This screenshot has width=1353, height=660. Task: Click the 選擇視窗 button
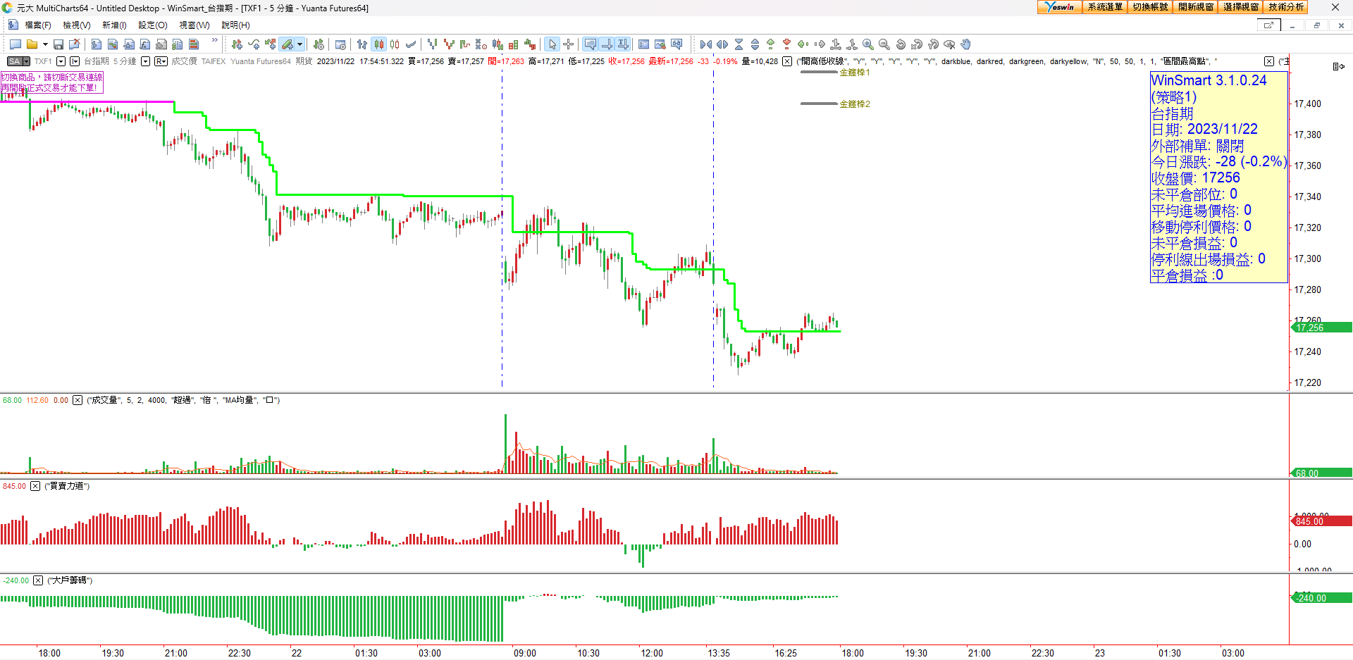point(1241,7)
